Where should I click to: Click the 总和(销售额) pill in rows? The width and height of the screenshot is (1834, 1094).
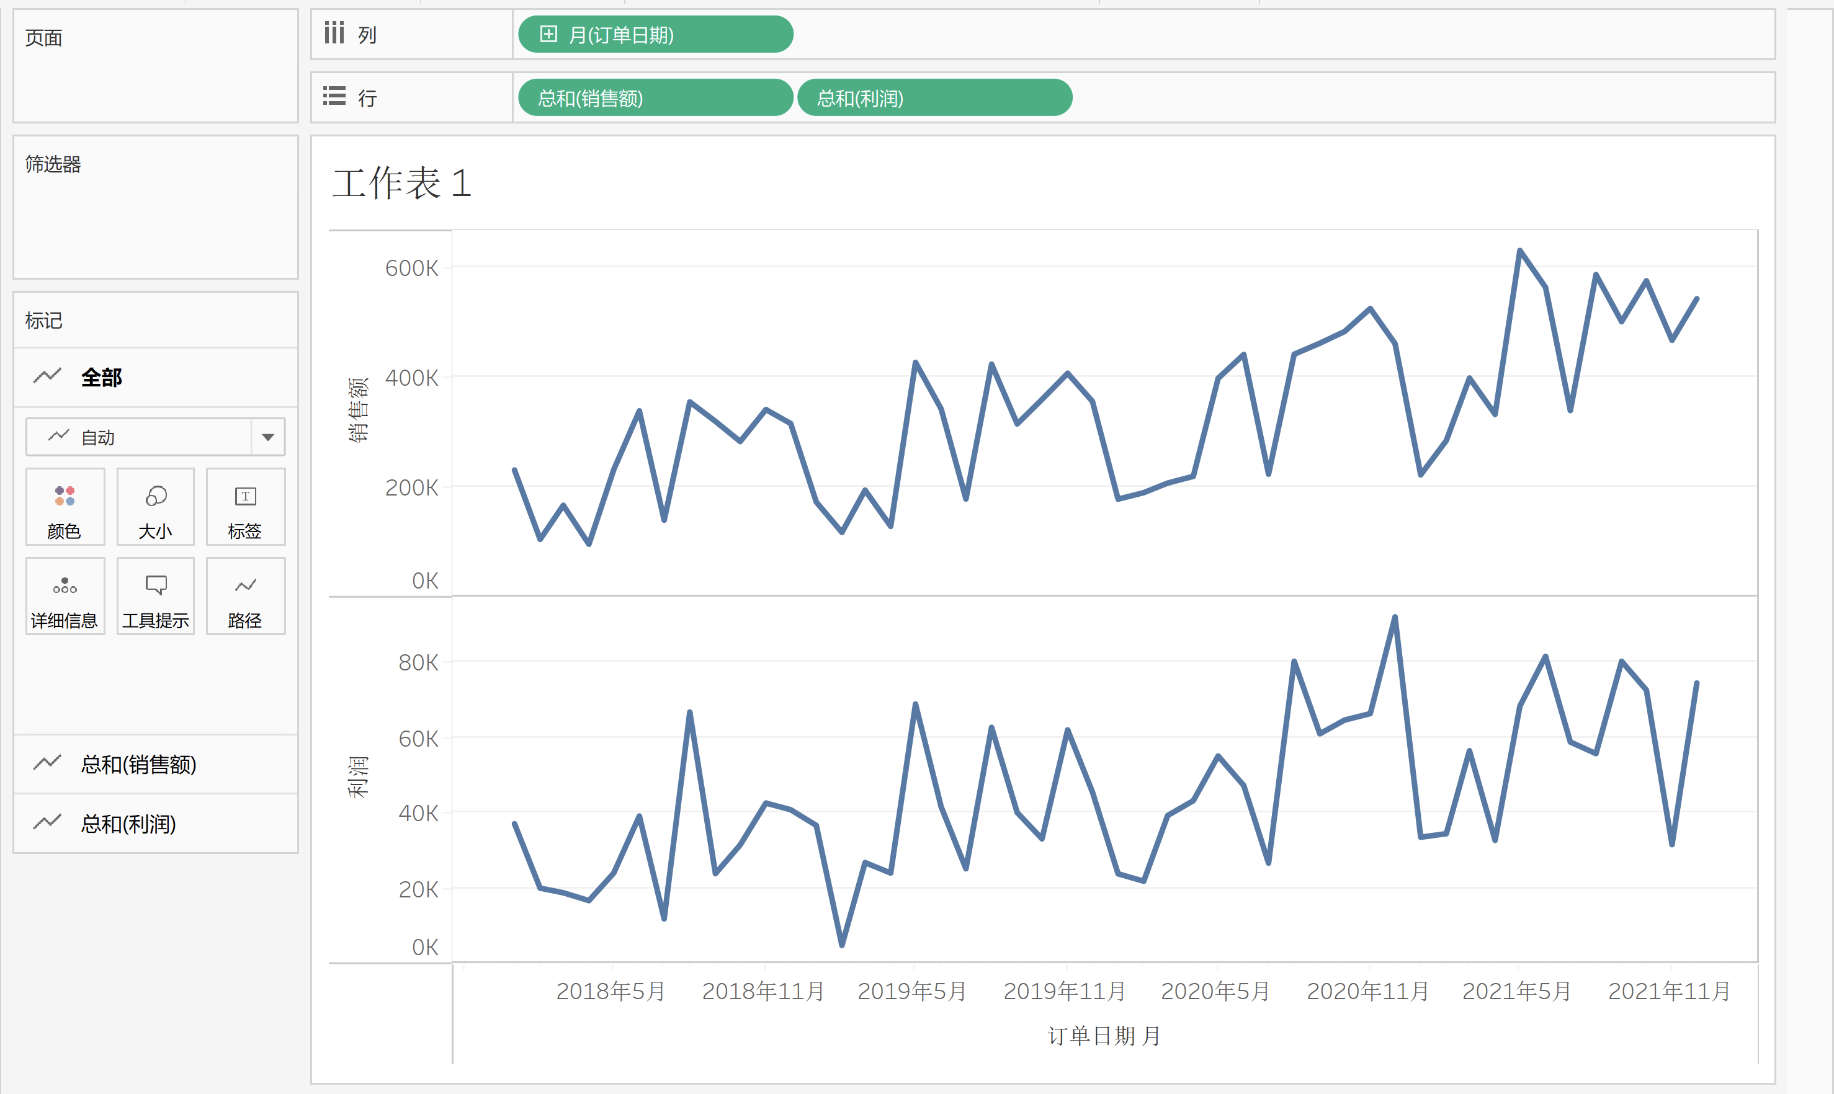pos(656,98)
